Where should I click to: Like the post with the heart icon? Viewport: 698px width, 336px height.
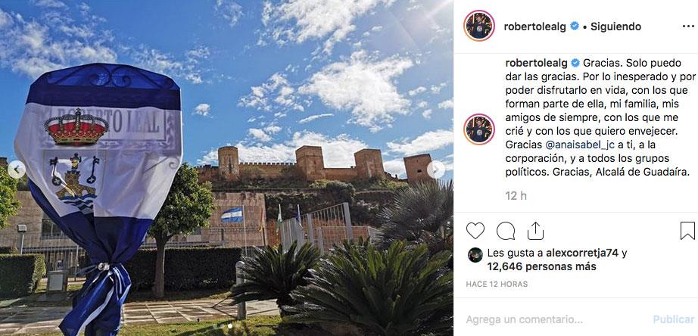[x=475, y=231]
